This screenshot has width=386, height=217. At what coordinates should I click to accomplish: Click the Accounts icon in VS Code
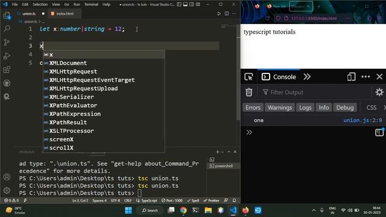point(7,177)
